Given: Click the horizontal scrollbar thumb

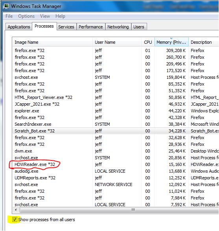Looking at the screenshot, I should (119, 210).
